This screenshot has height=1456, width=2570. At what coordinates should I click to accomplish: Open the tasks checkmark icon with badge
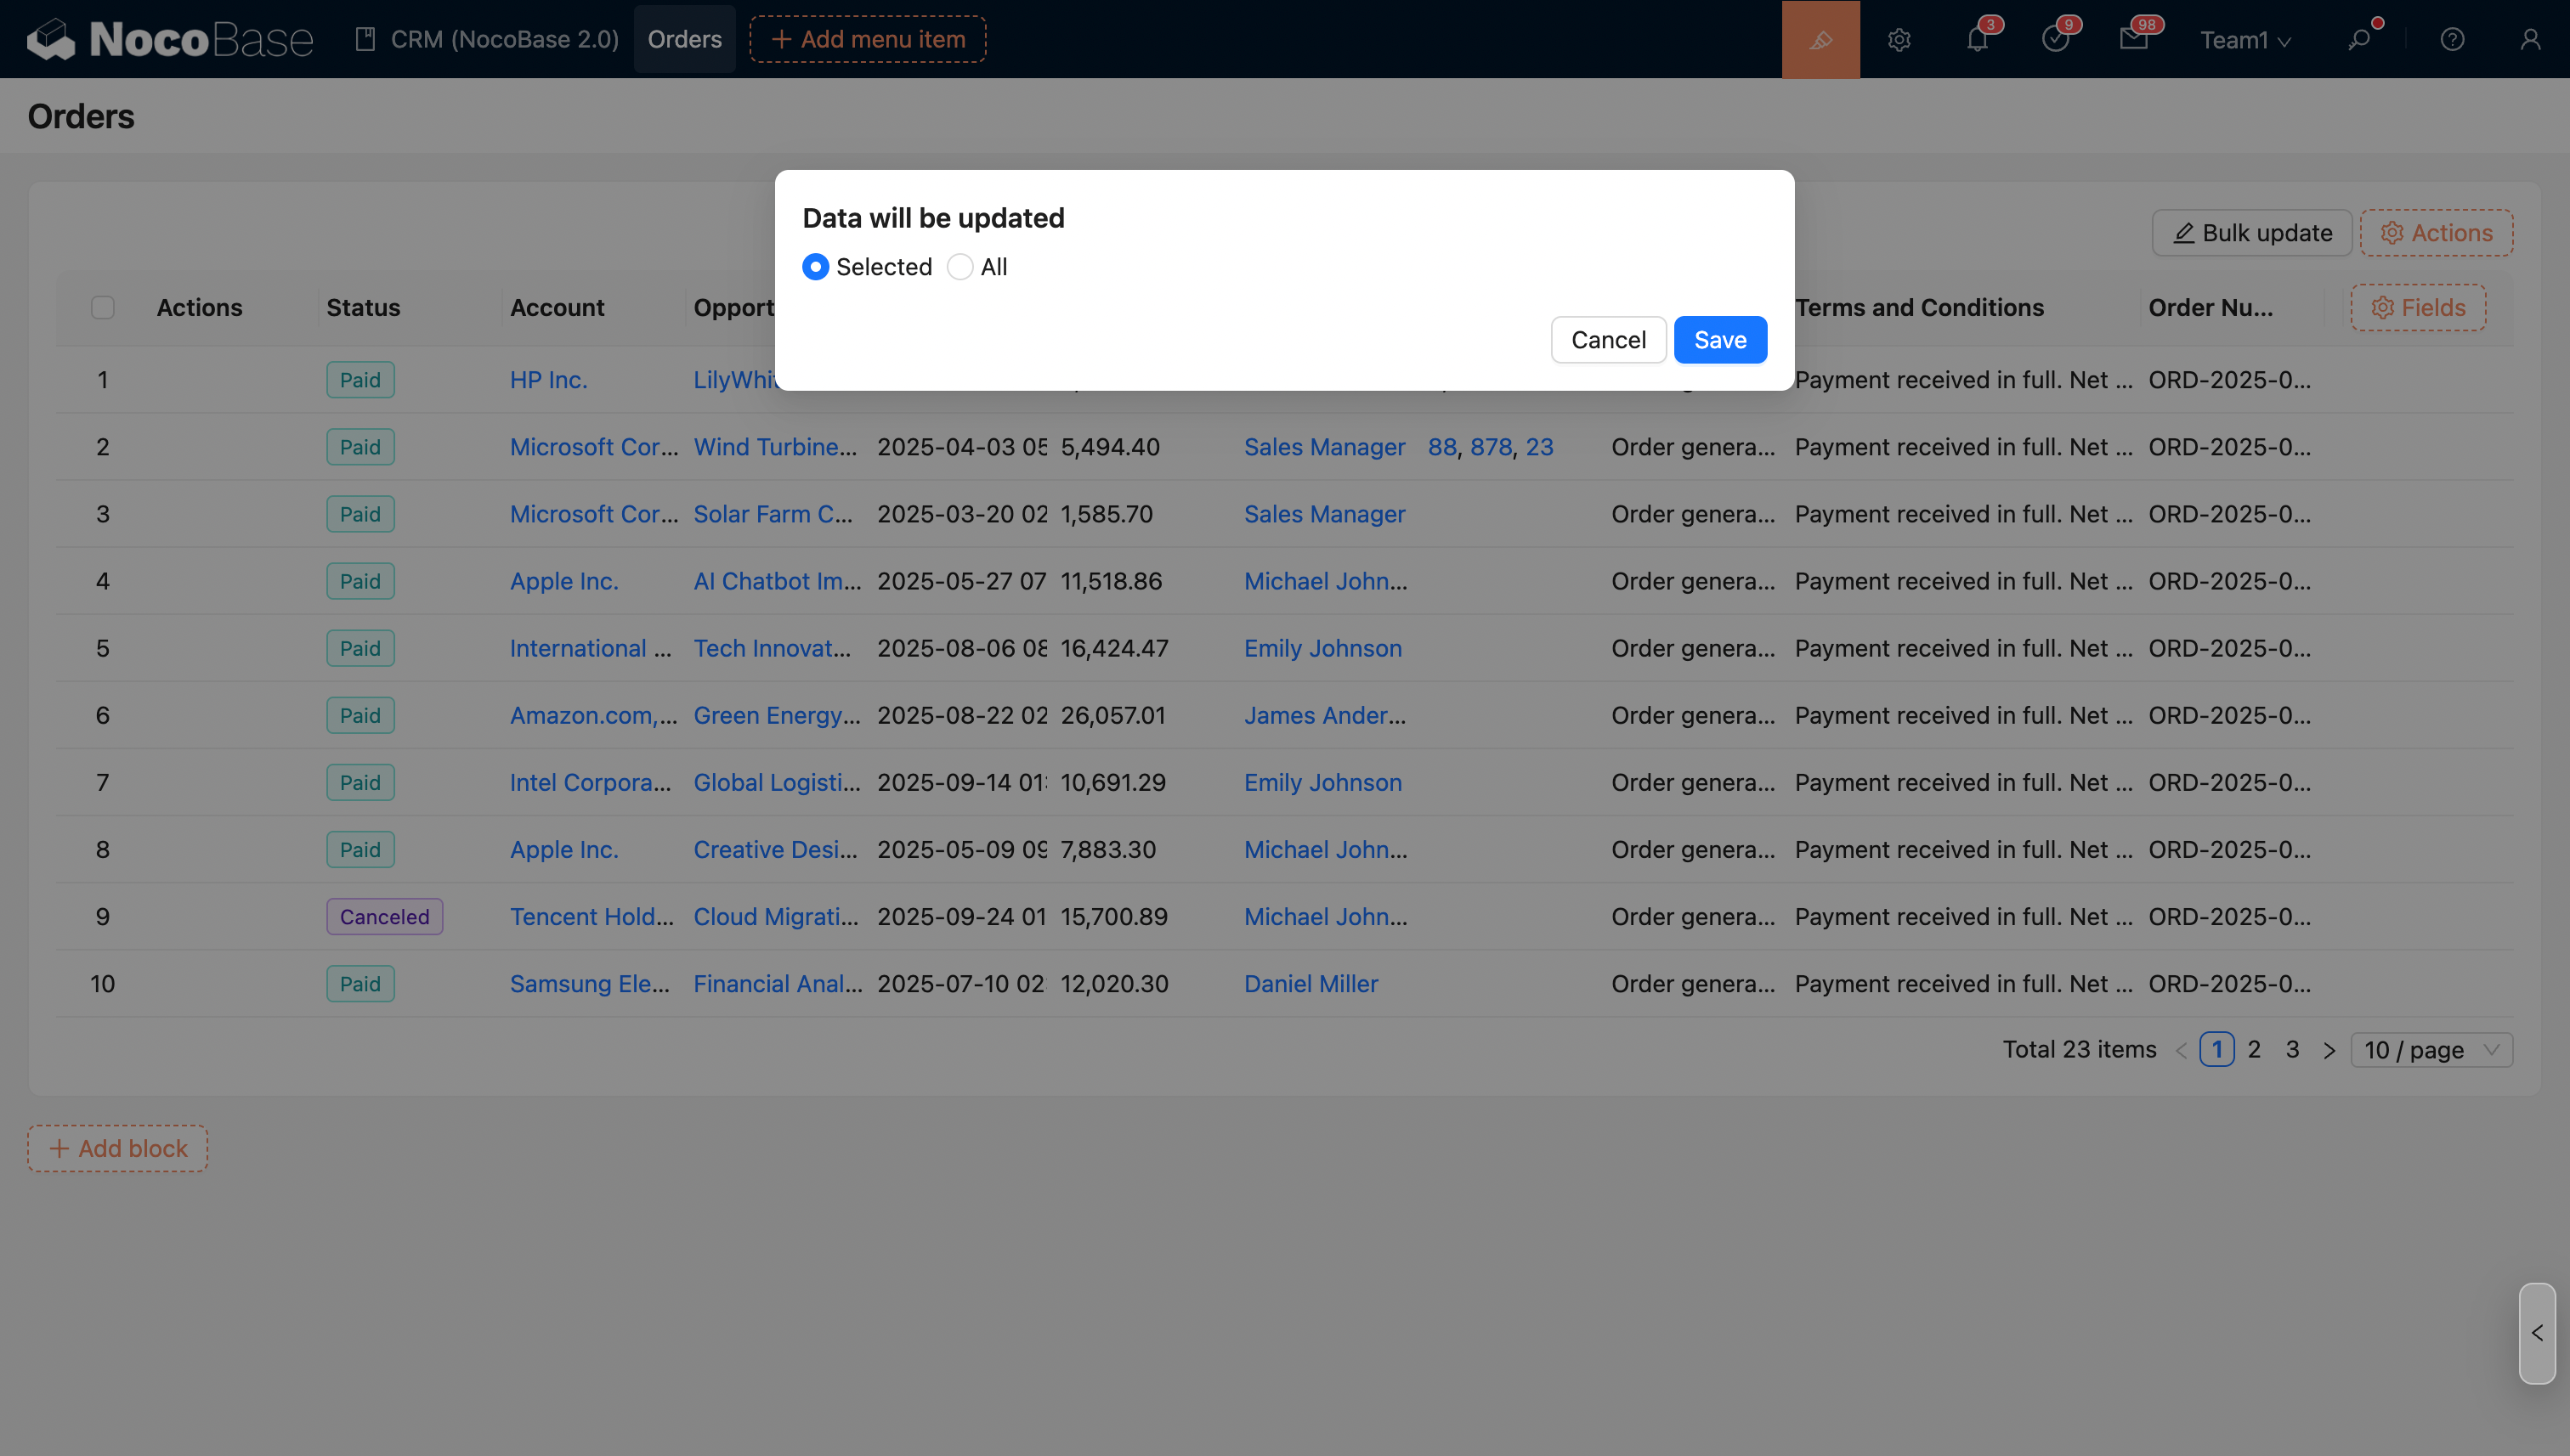coord(2055,39)
